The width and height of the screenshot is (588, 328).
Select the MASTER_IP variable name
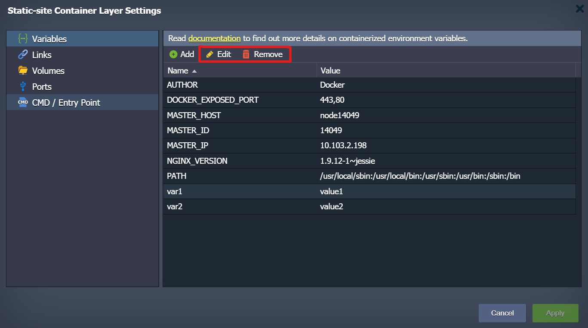click(x=188, y=145)
